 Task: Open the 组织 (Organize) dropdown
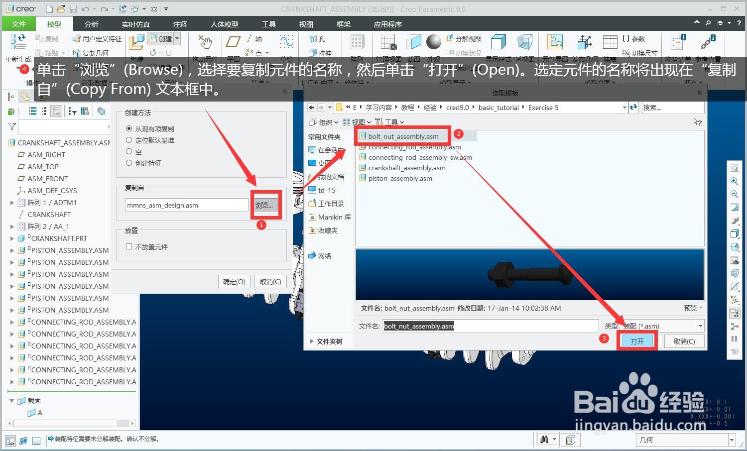click(x=324, y=122)
